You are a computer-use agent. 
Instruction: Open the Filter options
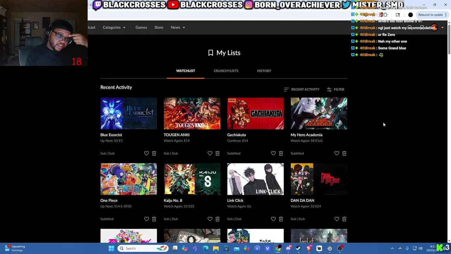tap(335, 90)
